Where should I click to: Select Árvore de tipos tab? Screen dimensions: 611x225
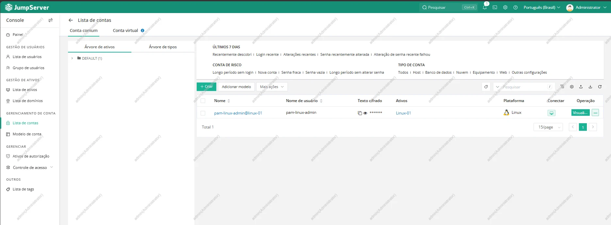(x=163, y=47)
